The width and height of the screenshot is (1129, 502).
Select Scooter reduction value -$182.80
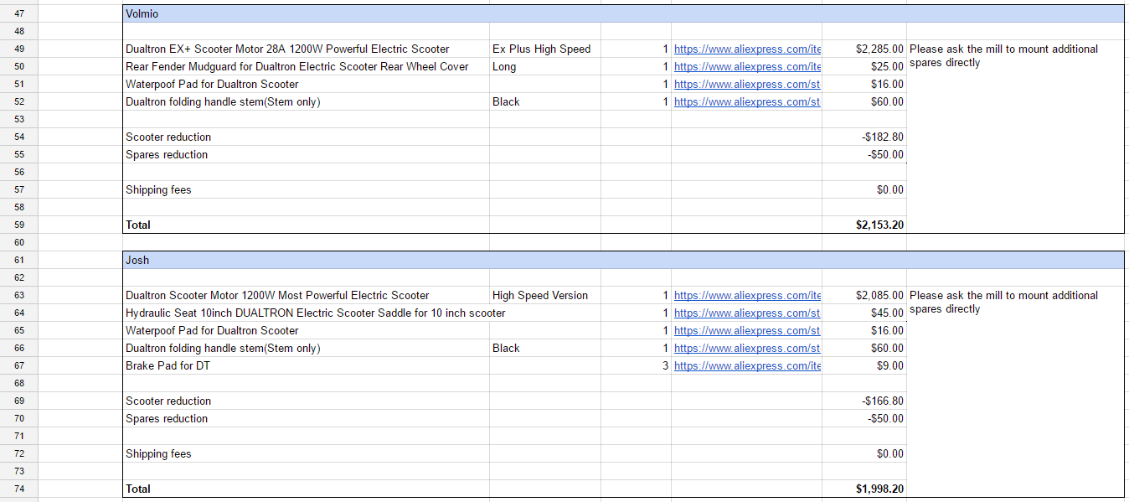(x=864, y=137)
